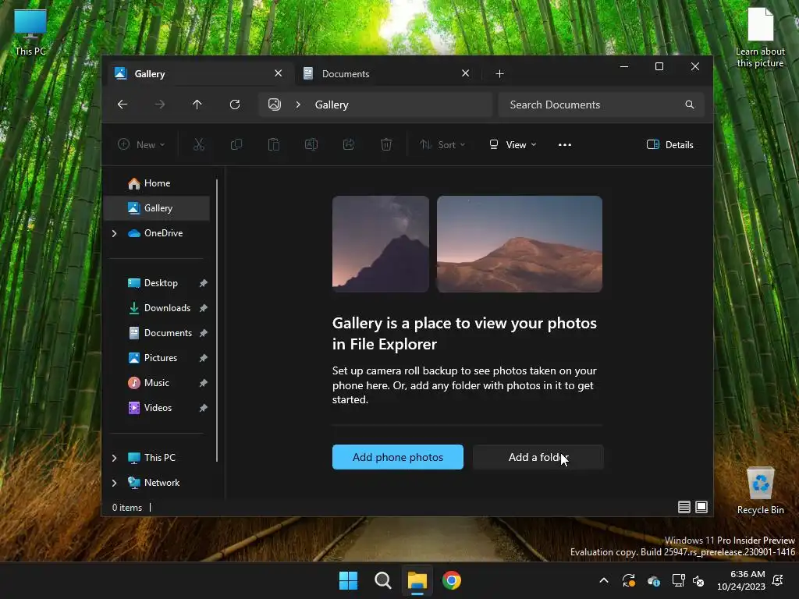Click the Rename toolbar icon

click(311, 144)
